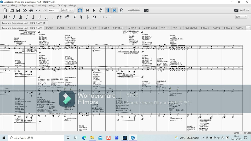Image resolution: width=251 pixels, height=141 pixels.
Task: Upload the score online with the cloud icon
Action: coord(25,10)
